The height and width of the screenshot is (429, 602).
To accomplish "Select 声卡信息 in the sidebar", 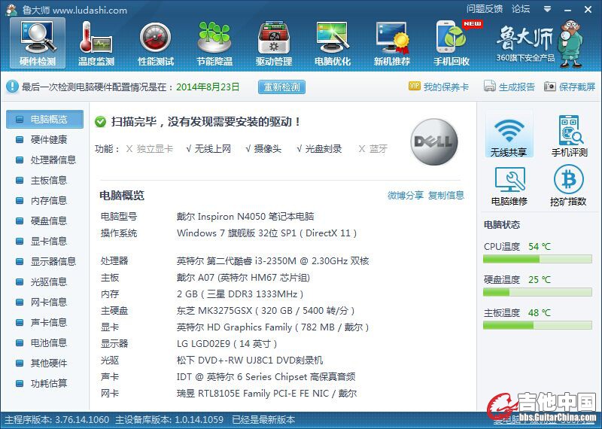I will click(45, 323).
